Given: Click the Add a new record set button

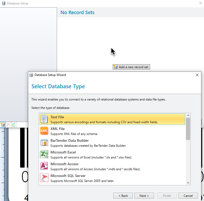Looking at the screenshot, I should click(131, 67).
